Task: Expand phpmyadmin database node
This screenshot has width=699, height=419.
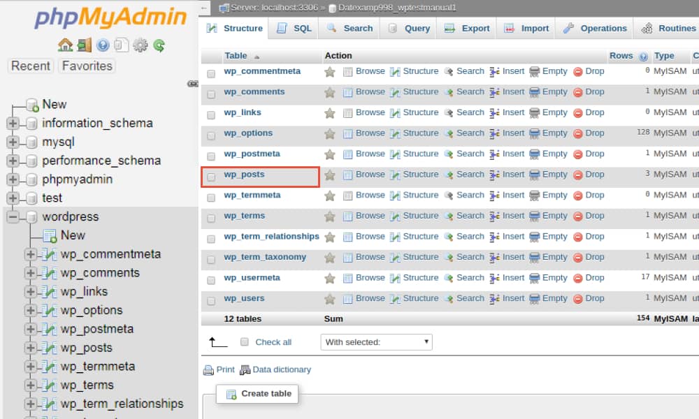Action: [13, 179]
